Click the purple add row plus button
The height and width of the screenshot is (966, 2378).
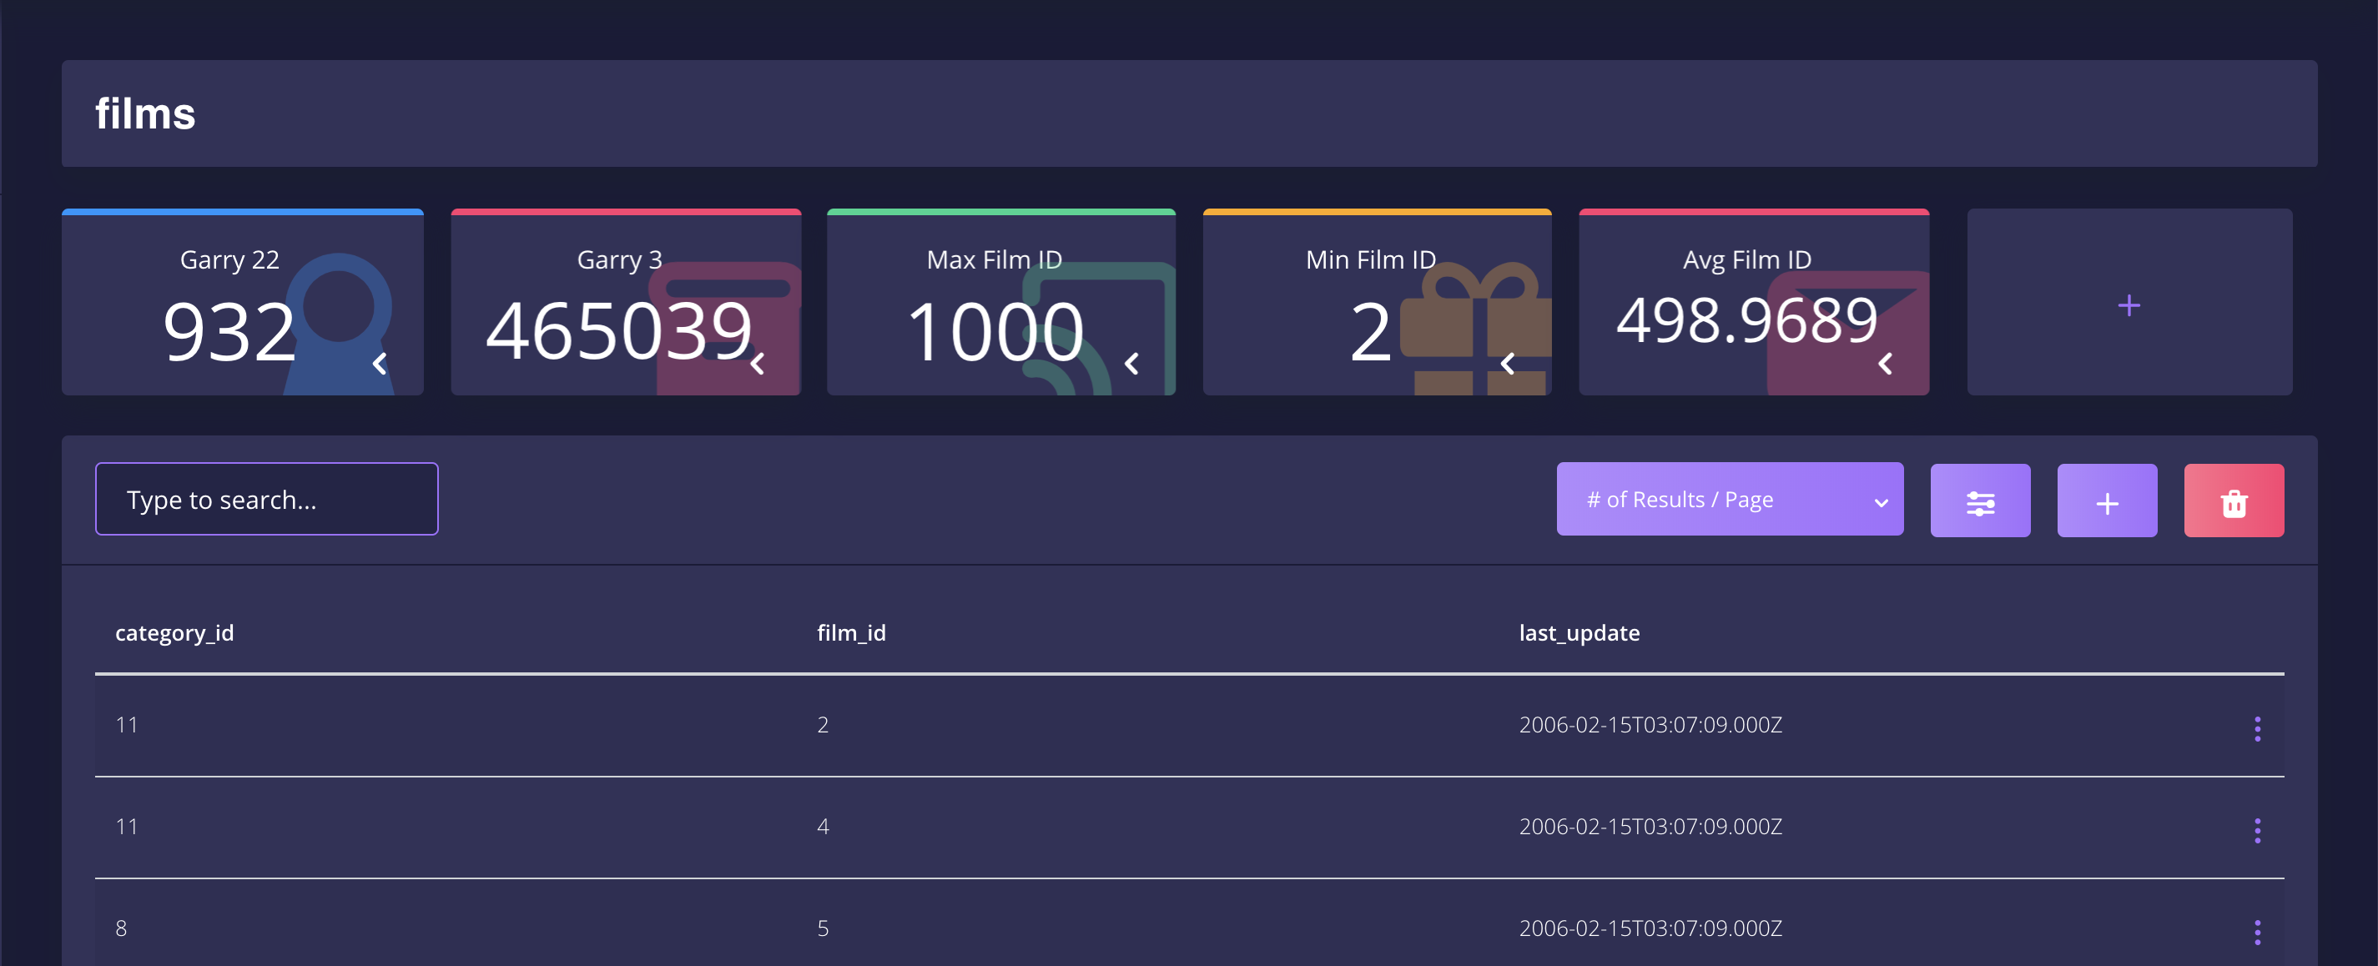click(2107, 501)
